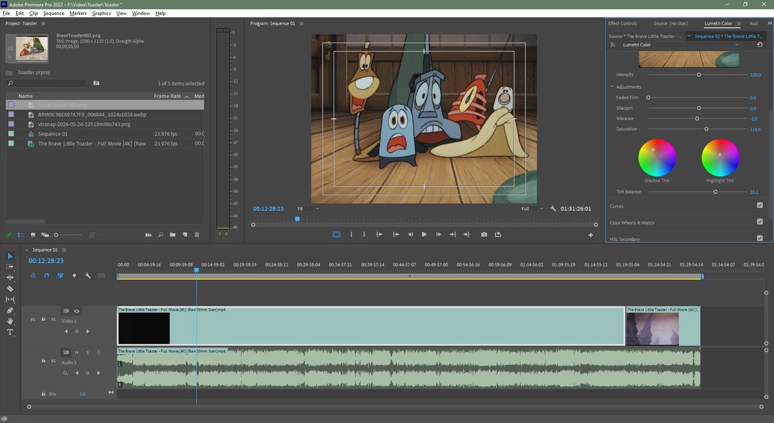Click the Frame Rate column header

coord(167,96)
